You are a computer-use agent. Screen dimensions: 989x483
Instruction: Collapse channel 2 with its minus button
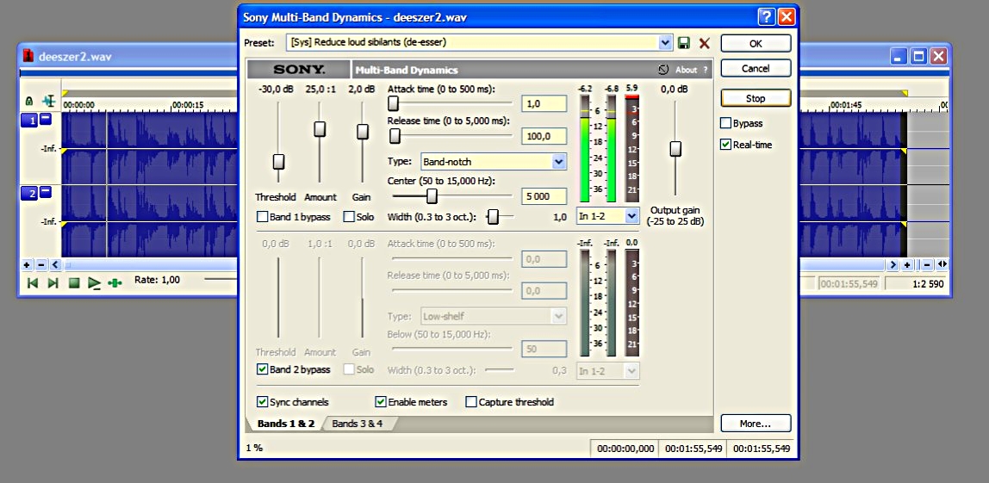click(46, 192)
